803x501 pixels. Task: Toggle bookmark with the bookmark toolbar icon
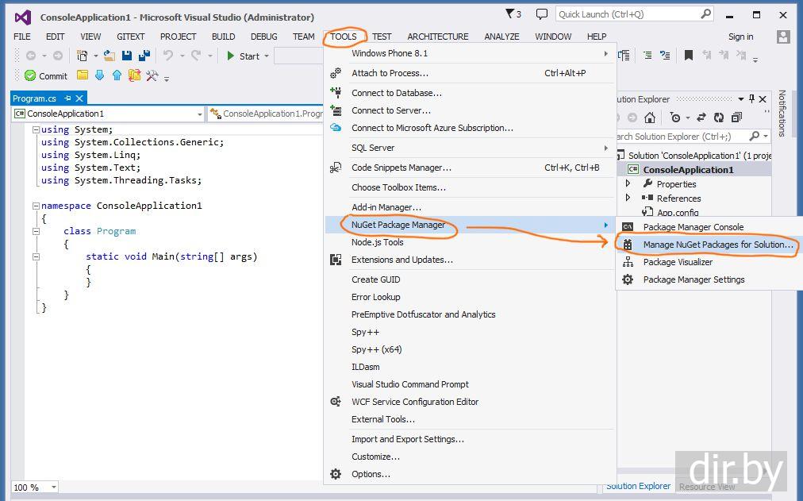click(x=688, y=56)
